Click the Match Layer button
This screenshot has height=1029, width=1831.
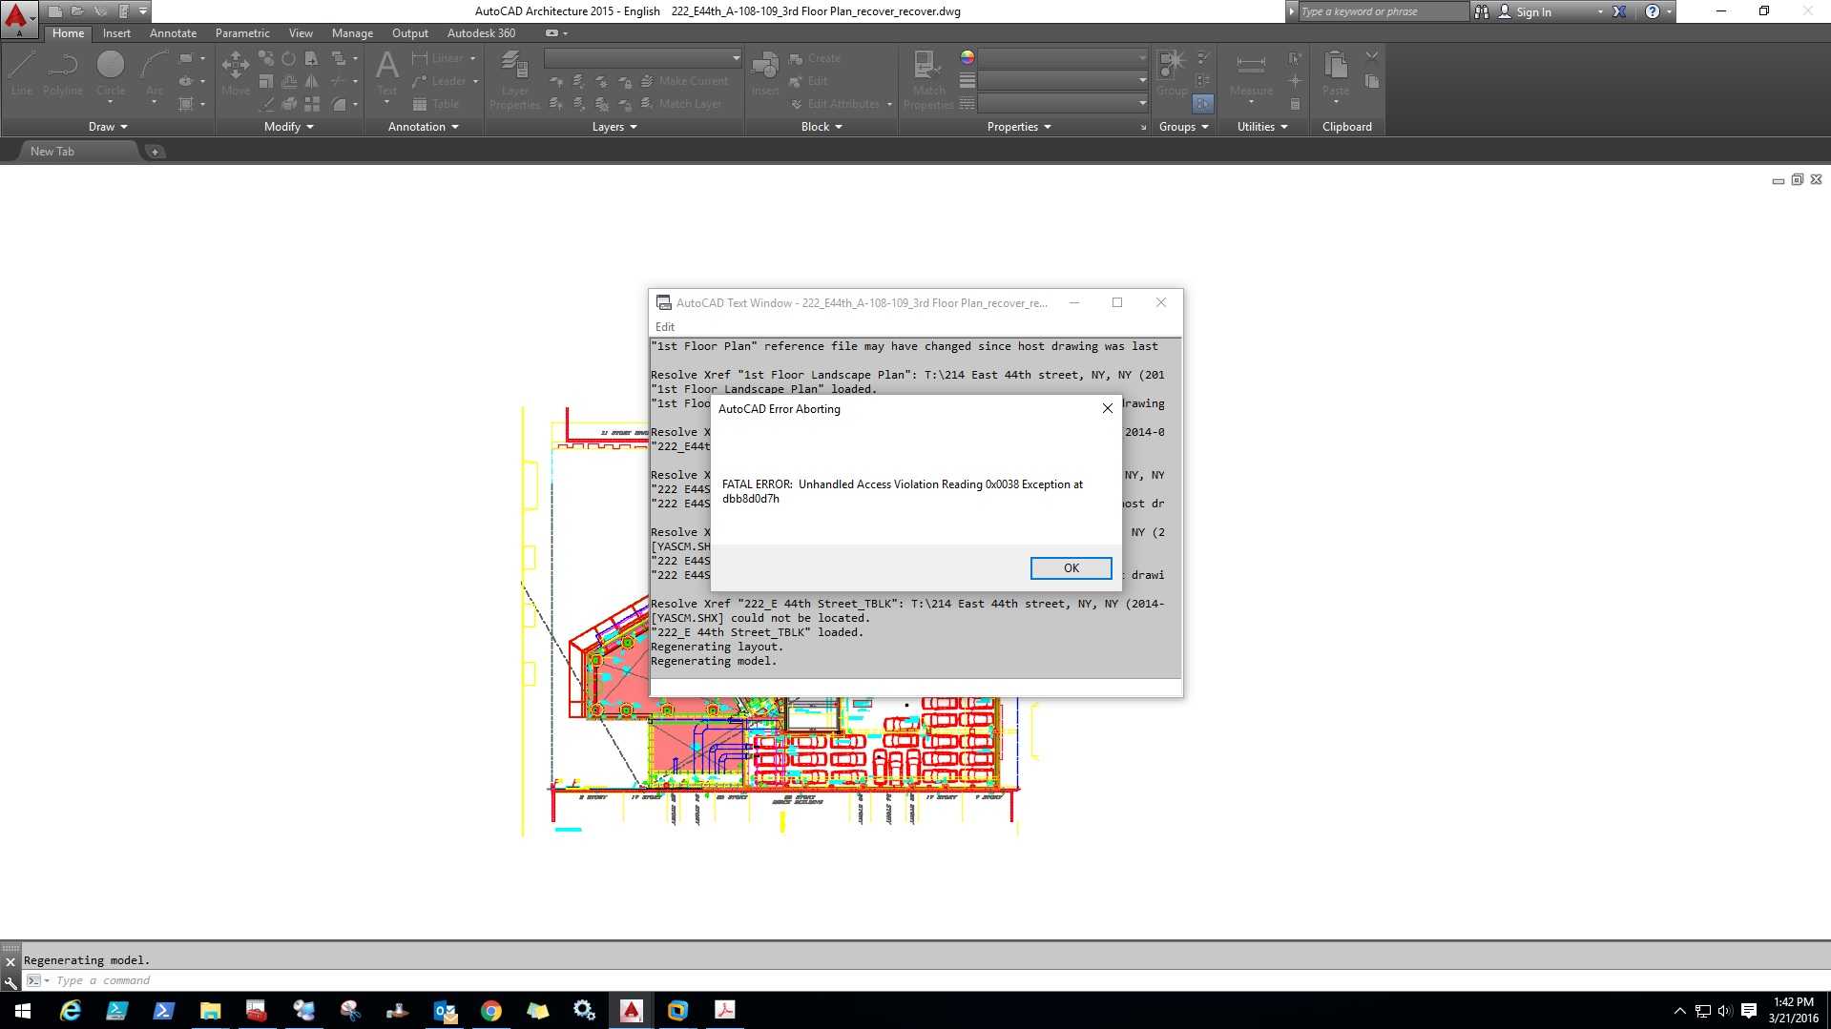coord(681,104)
